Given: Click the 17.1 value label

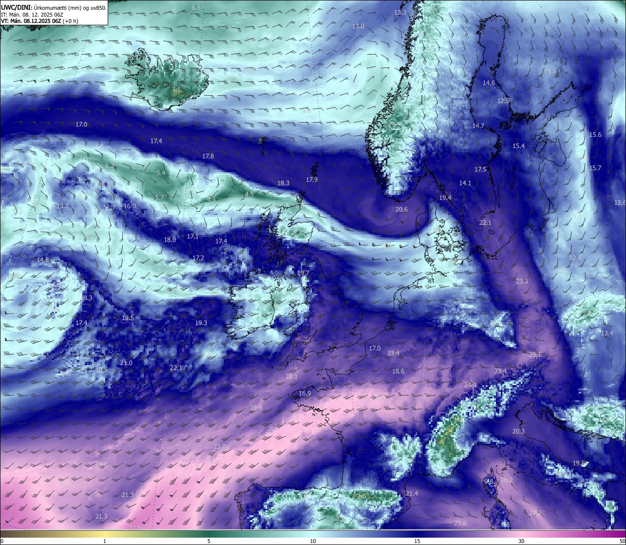Looking at the screenshot, I should 193,236.
